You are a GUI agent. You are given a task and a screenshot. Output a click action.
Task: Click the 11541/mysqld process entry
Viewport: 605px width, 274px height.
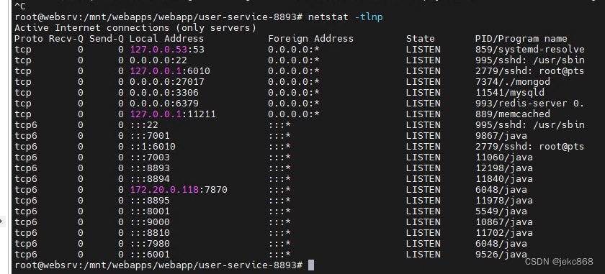[x=510, y=93]
